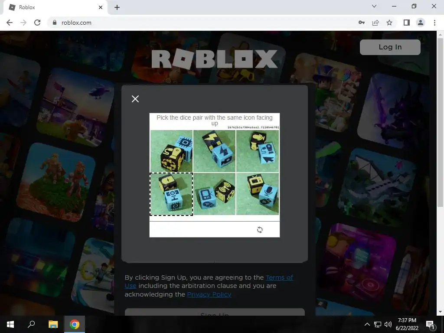444x333 pixels.
Task: Open the notification center icon
Action: point(430,324)
